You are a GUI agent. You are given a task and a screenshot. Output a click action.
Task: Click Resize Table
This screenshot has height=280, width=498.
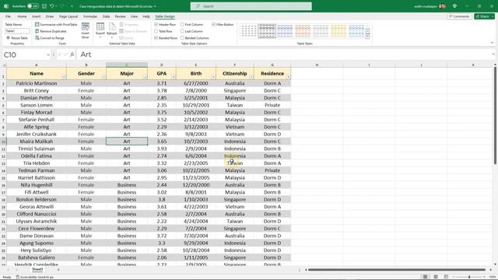(17, 38)
